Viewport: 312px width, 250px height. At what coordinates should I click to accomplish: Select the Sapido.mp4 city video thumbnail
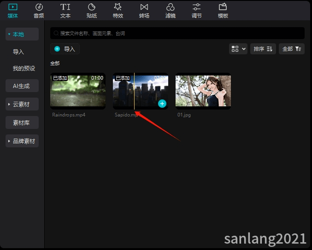click(x=141, y=91)
